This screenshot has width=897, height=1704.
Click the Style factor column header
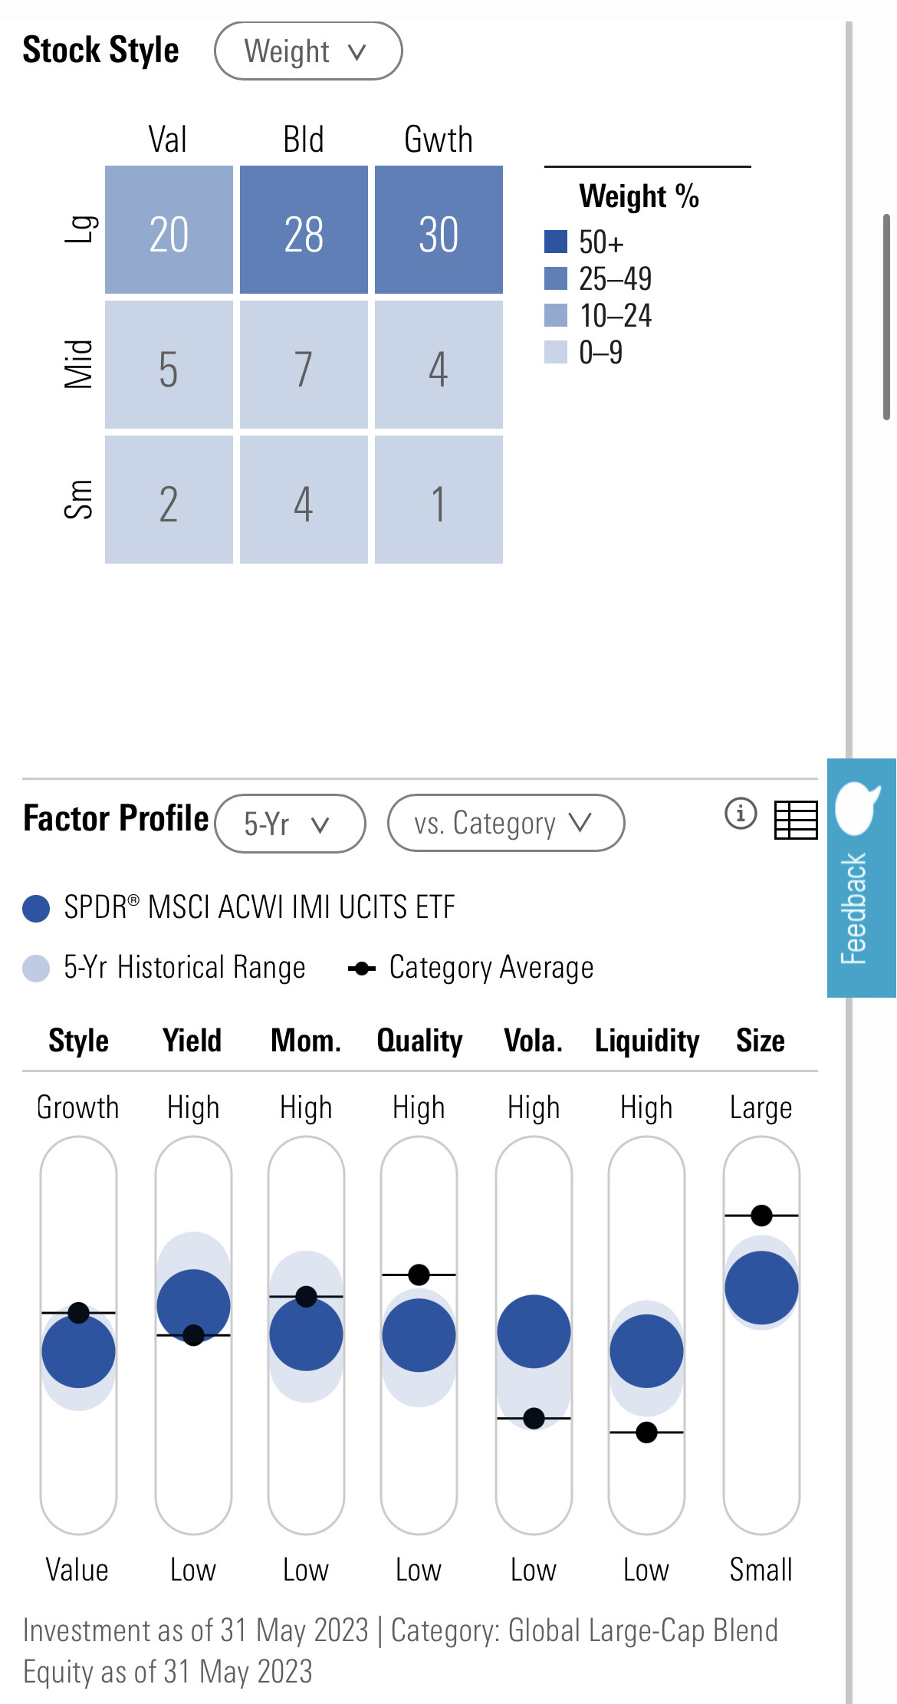click(78, 1041)
